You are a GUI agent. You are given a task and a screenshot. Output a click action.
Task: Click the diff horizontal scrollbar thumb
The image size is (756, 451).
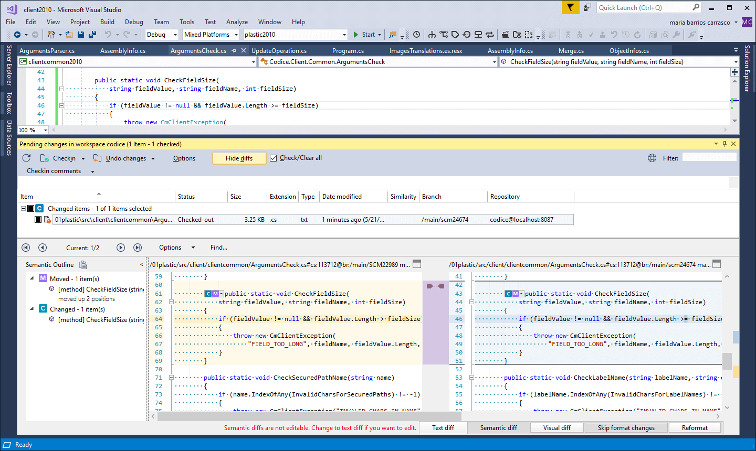tap(309, 416)
